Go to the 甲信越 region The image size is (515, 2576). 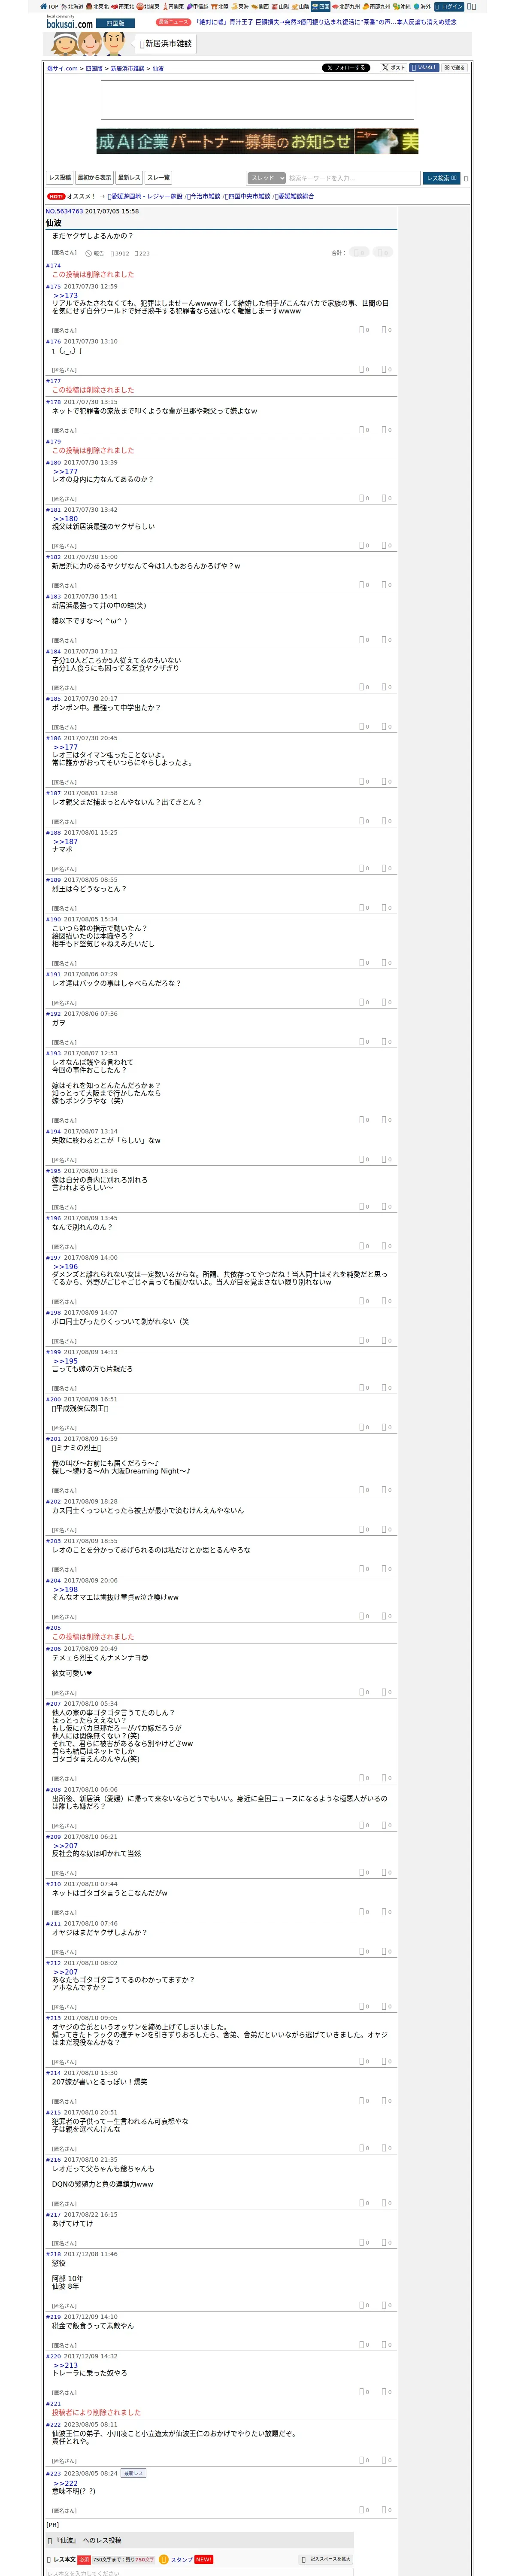pyautogui.click(x=198, y=6)
